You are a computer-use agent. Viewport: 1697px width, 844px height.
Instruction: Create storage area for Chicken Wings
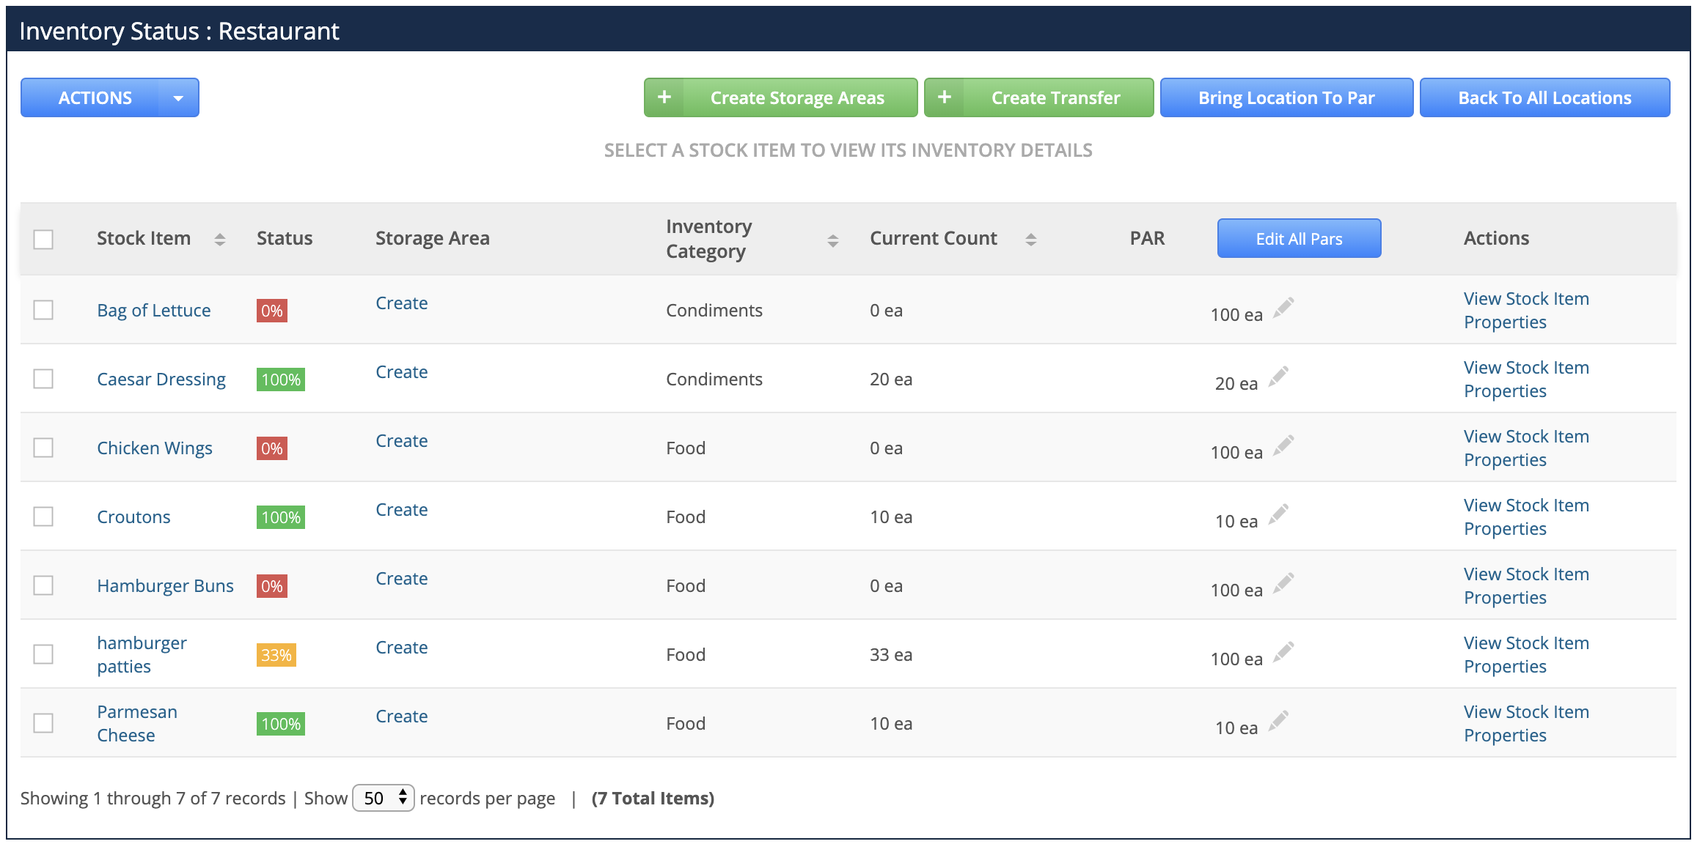(x=401, y=441)
